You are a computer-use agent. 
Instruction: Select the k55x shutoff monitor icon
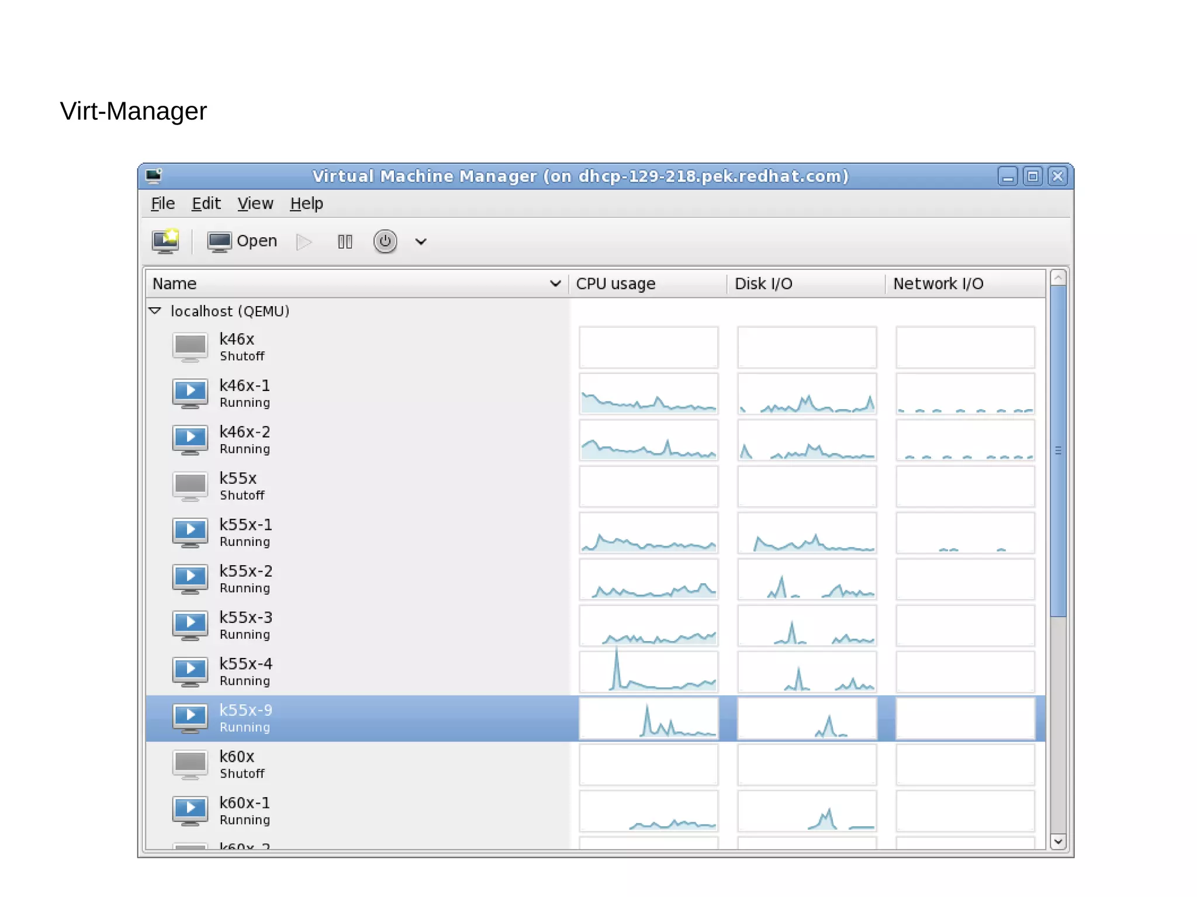pos(190,486)
